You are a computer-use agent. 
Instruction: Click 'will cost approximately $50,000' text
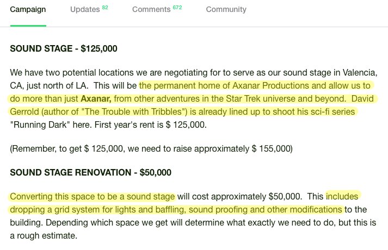pyautogui.click(x=239, y=197)
